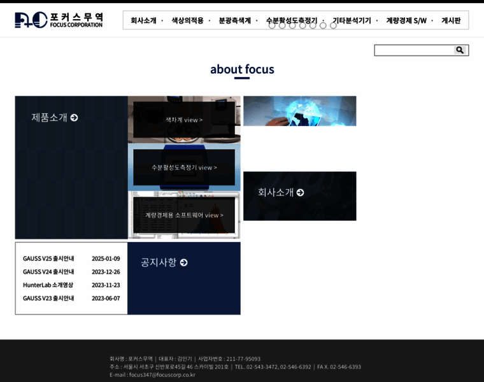Select the fourth slider pagination dot
The width and height of the screenshot is (484, 382).
(x=302, y=25)
